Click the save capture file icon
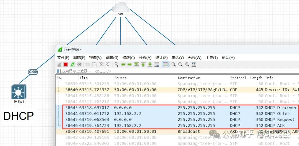 [x=94, y=64]
